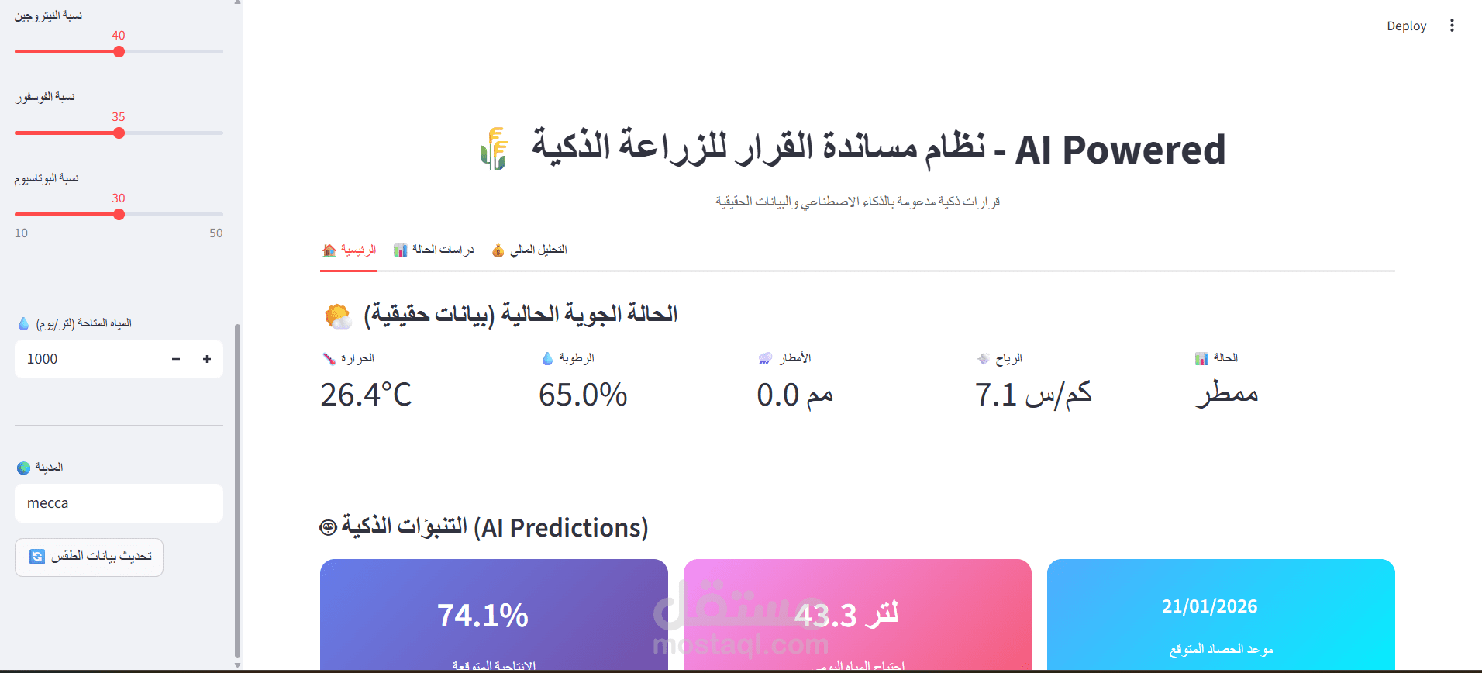
Task: Open the three-dot options menu
Action: tap(1453, 25)
